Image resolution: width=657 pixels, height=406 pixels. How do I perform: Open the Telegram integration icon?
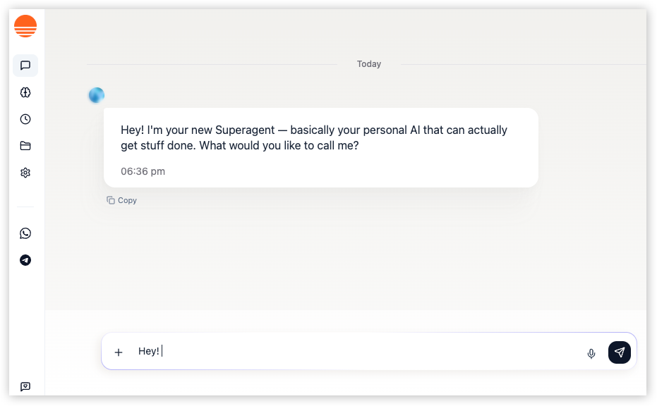pos(25,259)
